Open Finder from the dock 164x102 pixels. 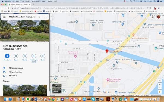(x=6, y=99)
